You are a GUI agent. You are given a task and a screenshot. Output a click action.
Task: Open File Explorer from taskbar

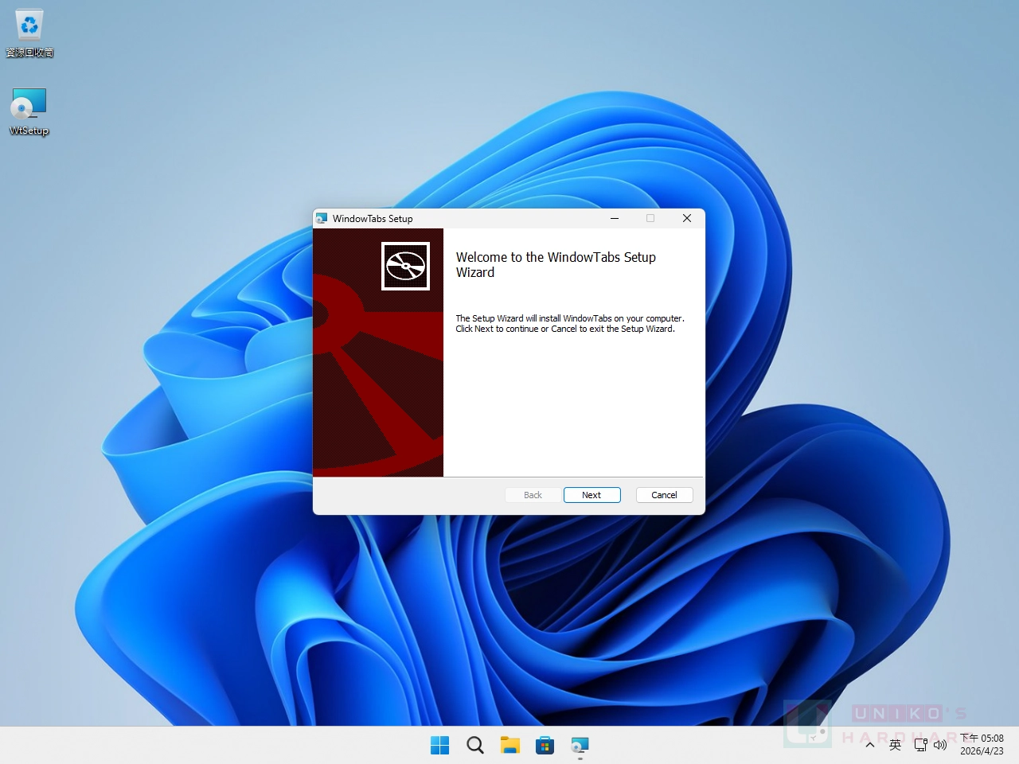[x=510, y=745]
